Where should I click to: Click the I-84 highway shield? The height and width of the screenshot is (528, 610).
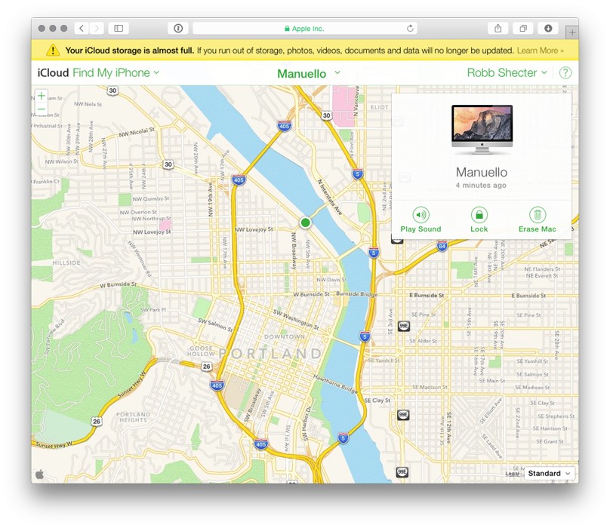pos(442,247)
